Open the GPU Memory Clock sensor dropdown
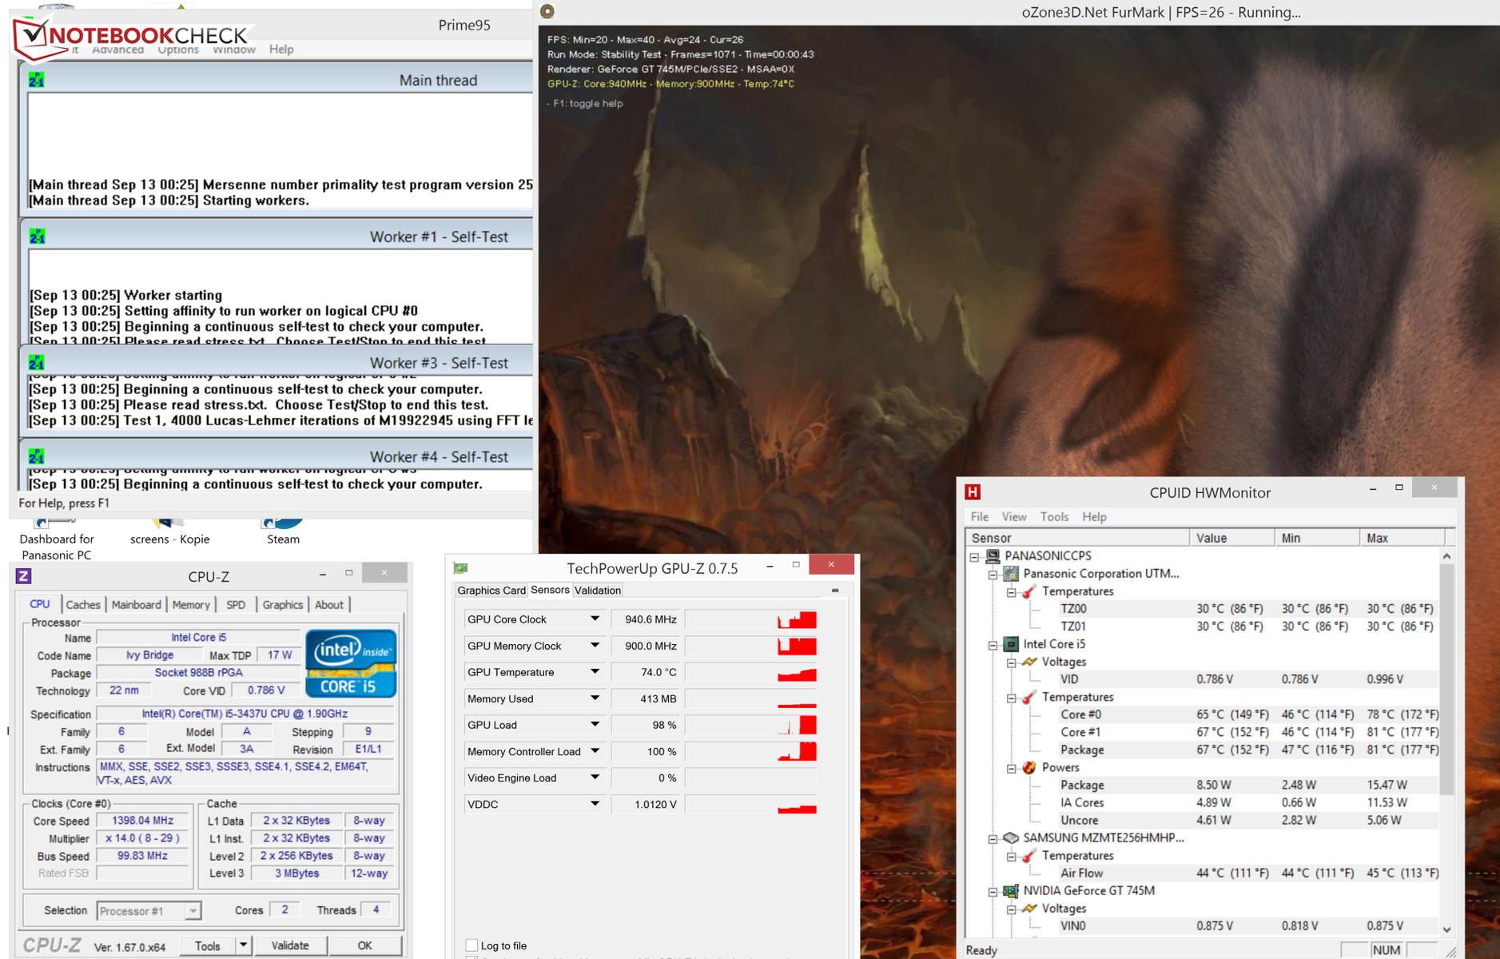 click(595, 645)
